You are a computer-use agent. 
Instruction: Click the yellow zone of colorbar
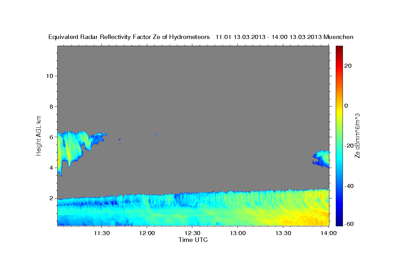(x=339, y=112)
